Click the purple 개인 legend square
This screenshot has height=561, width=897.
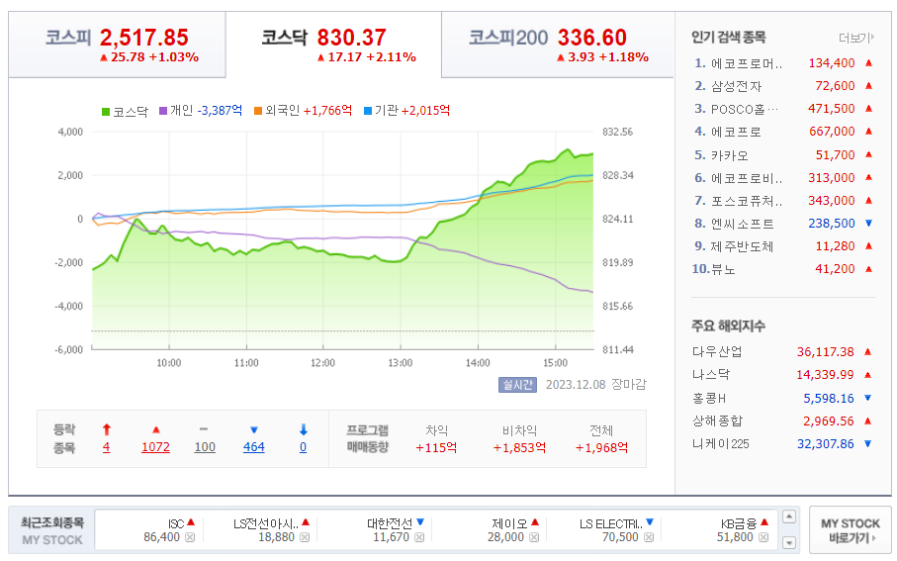coord(163,111)
